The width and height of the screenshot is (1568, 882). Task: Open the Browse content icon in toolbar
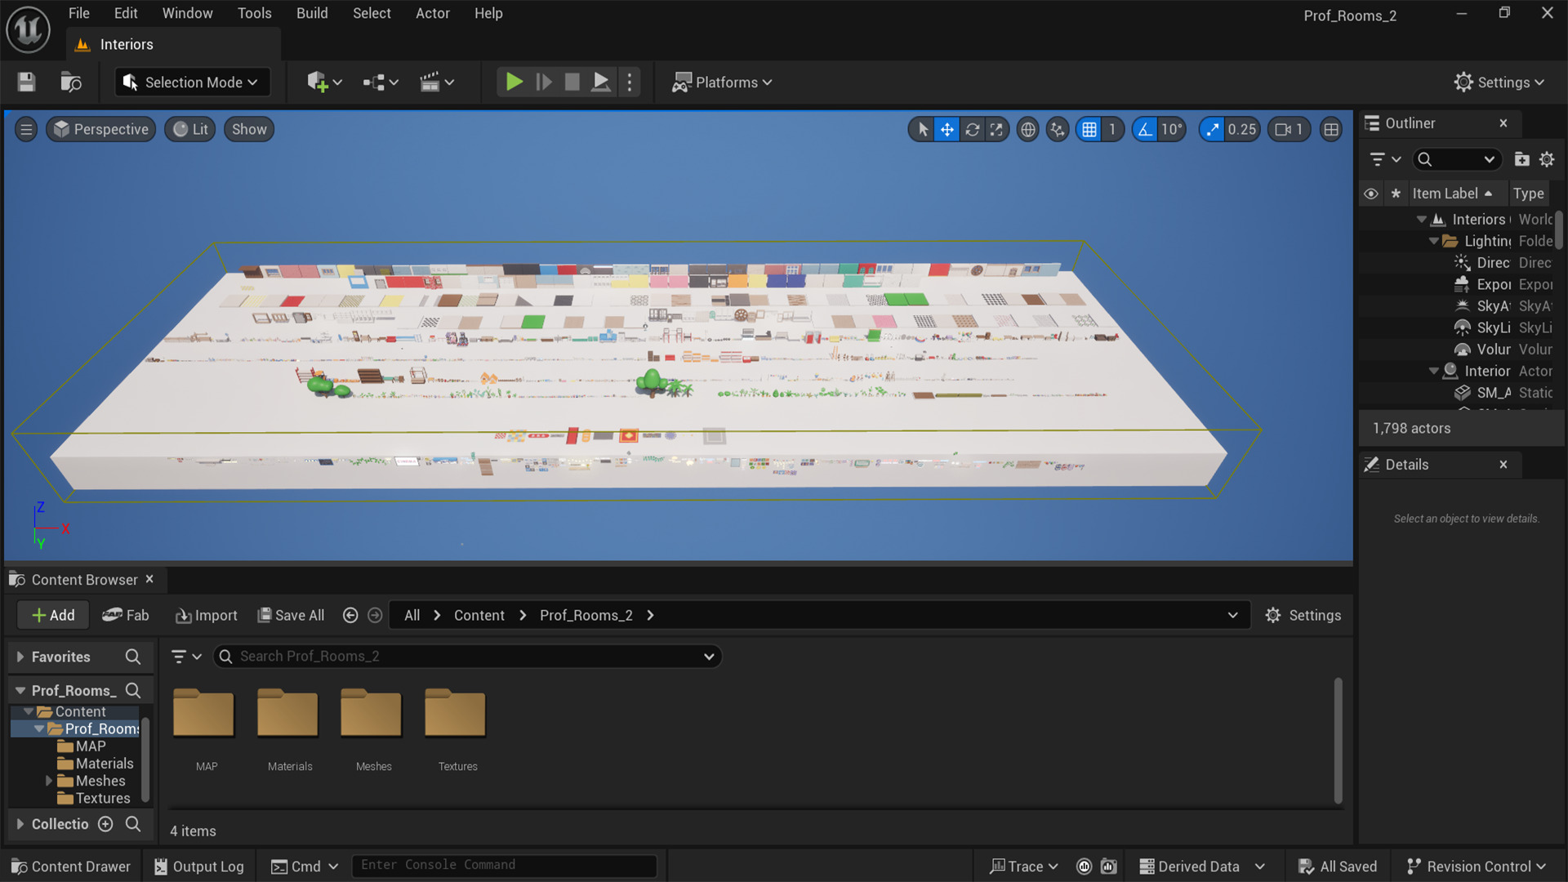(x=71, y=82)
